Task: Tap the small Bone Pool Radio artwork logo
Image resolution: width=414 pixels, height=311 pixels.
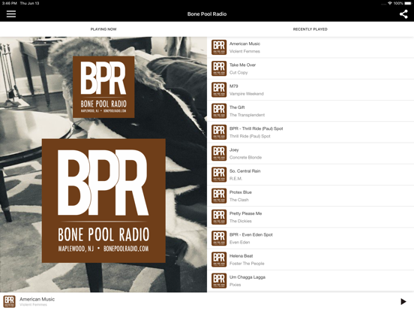Action: tap(103, 87)
